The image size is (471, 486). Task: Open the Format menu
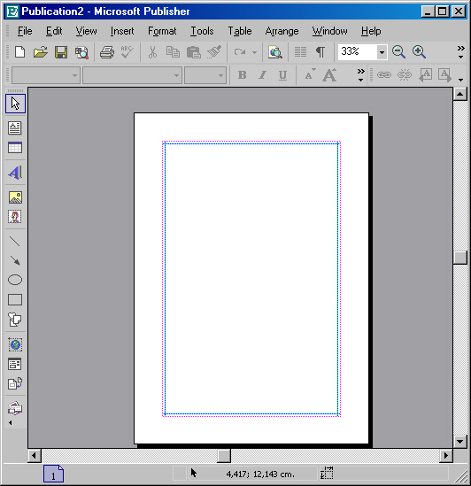click(x=162, y=31)
